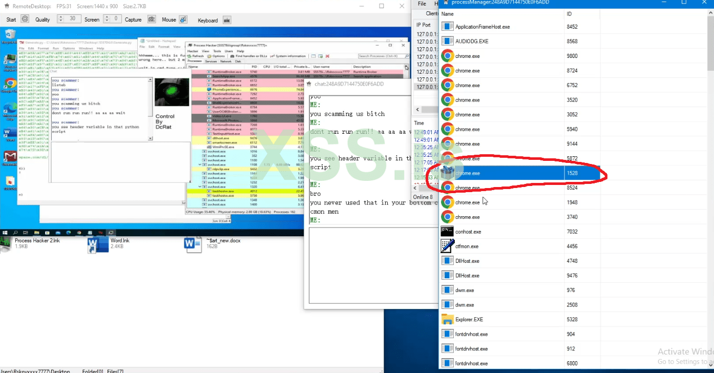714x373 pixels.
Task: Click the remote taskbar search icon
Action: point(16,232)
